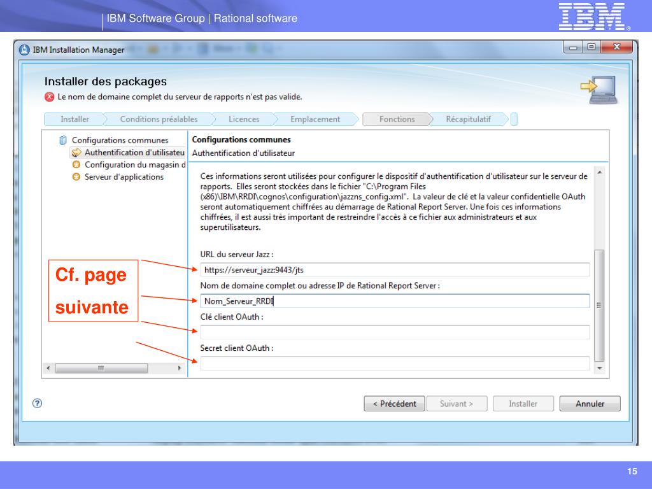Open the Récapitulatif wizard step
The height and width of the screenshot is (489, 652).
point(468,119)
